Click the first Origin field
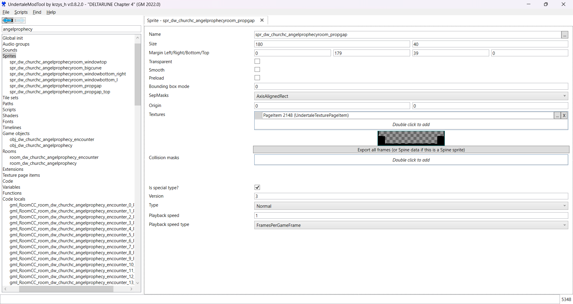573x304 pixels. 332,106
